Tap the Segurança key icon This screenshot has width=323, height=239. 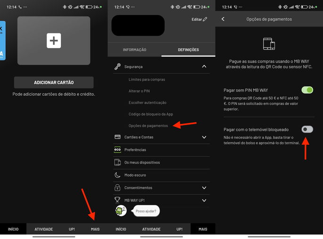[x=117, y=66]
